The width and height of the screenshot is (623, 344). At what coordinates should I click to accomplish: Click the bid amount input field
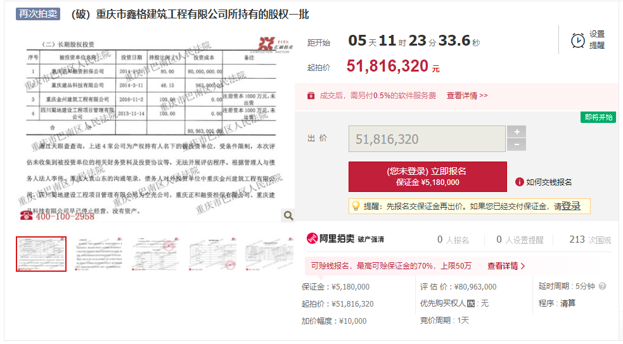(427, 139)
